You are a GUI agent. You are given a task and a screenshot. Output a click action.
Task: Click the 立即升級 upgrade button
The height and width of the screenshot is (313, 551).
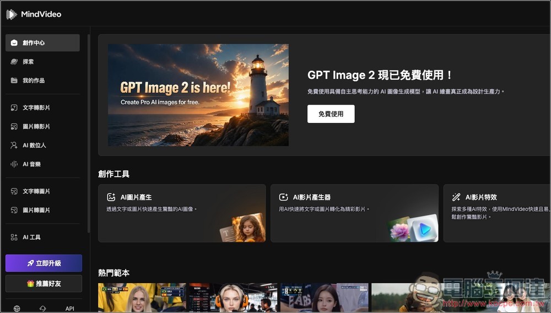click(x=44, y=263)
